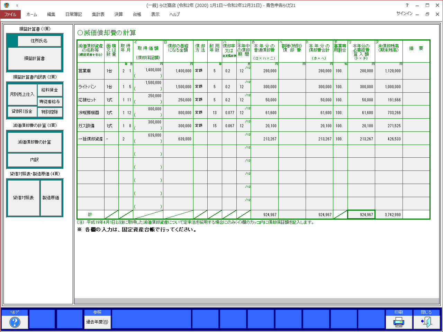The width and height of the screenshot is (443, 332).
Task: Click the 0.077 depreciation rate cell
Action: 229,113
